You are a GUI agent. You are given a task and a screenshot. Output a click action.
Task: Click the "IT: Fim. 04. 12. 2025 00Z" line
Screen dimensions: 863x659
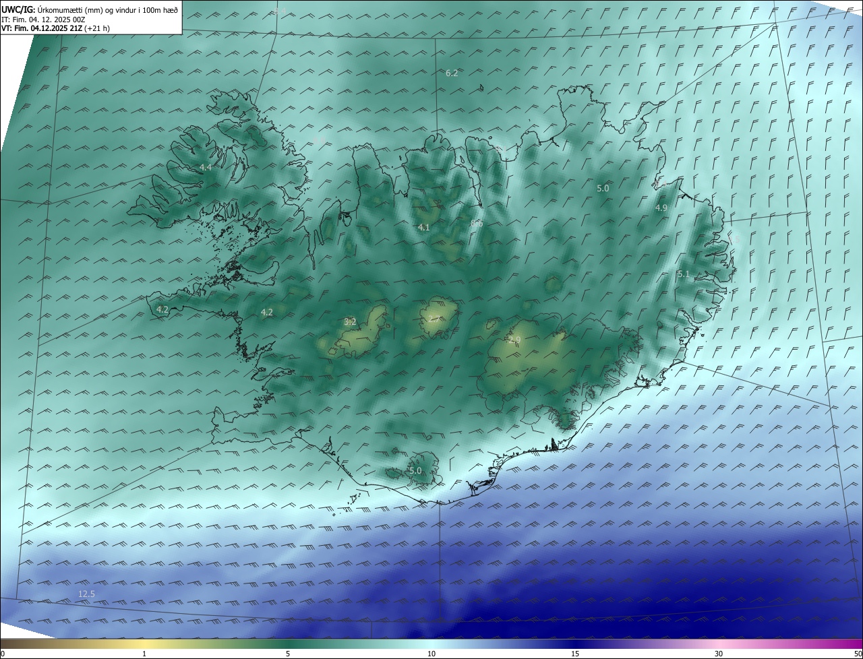point(42,19)
